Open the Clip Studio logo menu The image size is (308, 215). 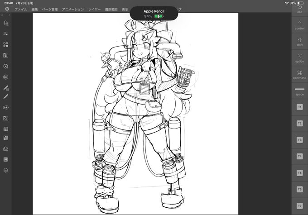7,9
